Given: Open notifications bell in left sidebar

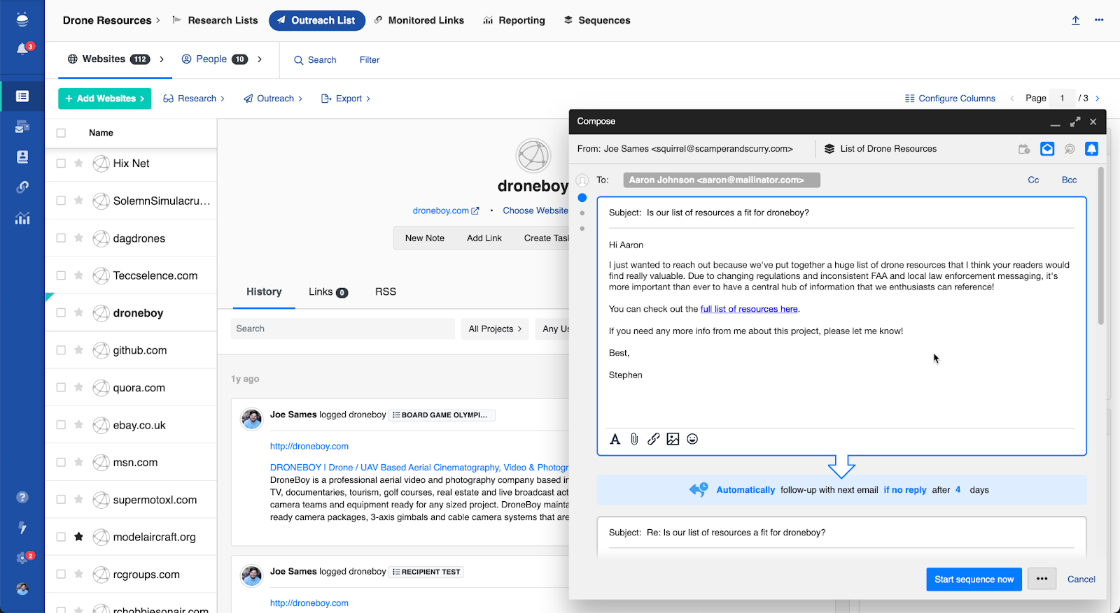Looking at the screenshot, I should click(x=22, y=49).
